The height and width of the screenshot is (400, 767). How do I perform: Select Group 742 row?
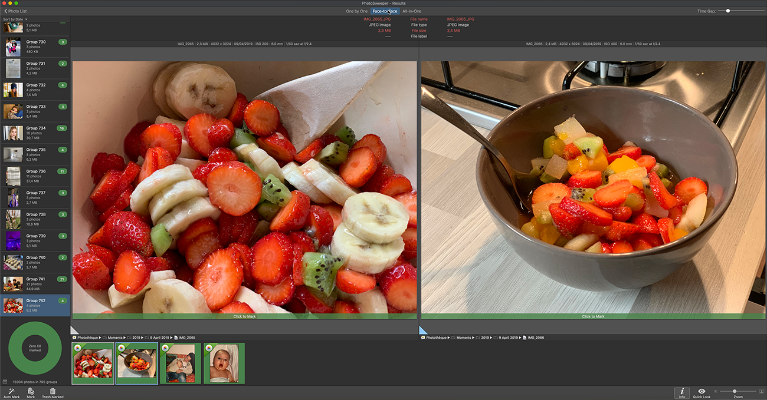pos(35,305)
